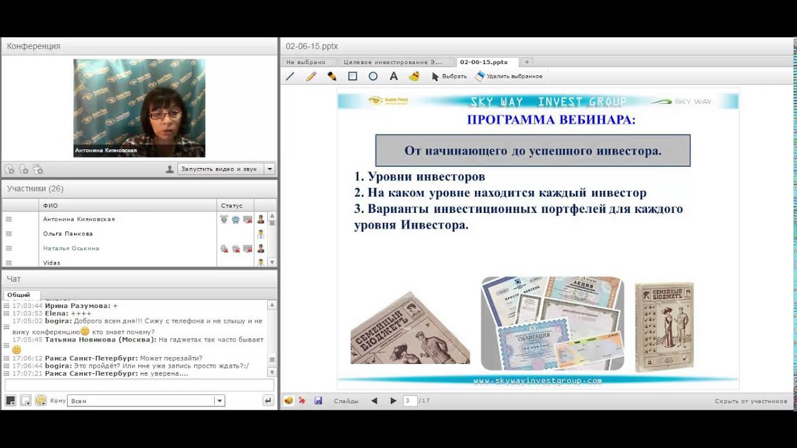Viewport: 797px width, 448px height.
Task: Click role icon for Ольга Панкова
Action: tap(261, 234)
